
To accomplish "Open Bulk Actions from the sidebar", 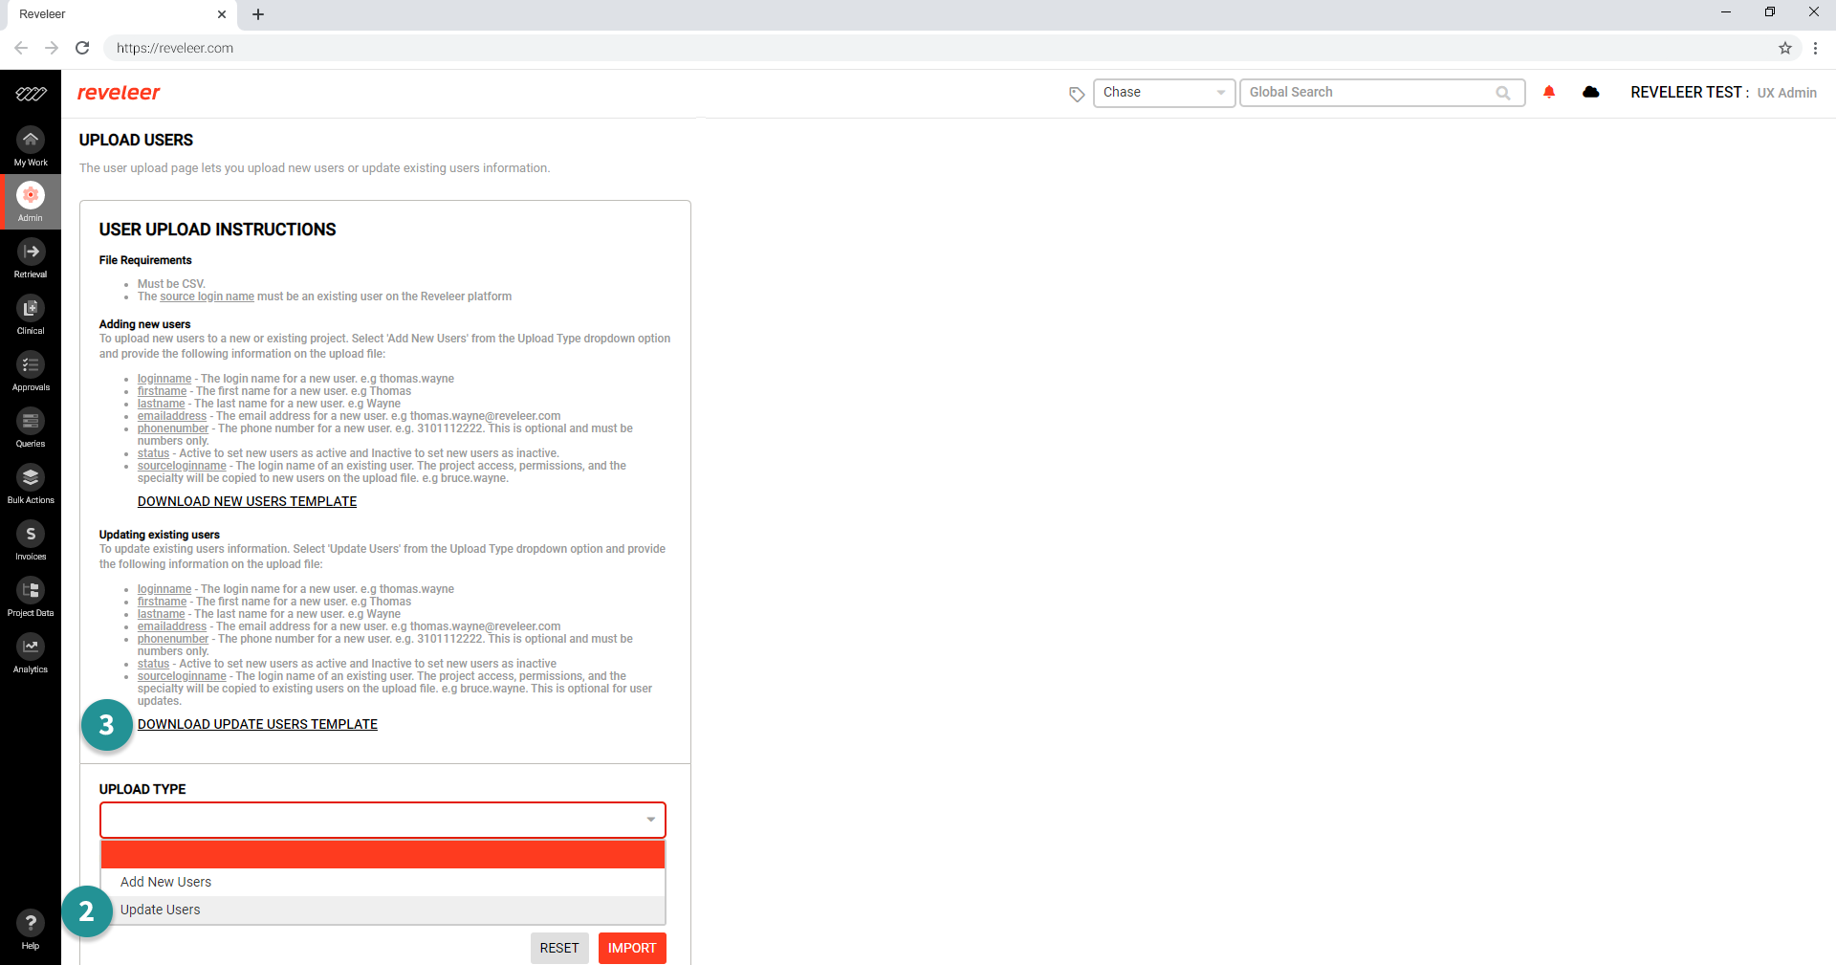I will (x=31, y=484).
